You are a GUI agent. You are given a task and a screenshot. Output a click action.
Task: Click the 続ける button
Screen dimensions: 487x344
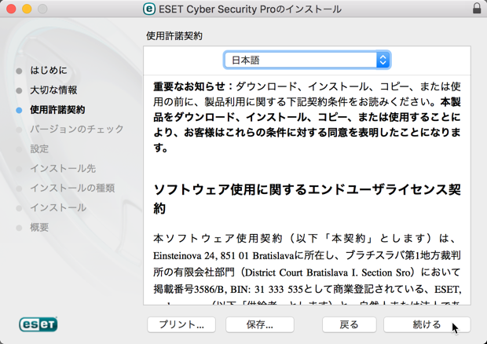coord(427,324)
